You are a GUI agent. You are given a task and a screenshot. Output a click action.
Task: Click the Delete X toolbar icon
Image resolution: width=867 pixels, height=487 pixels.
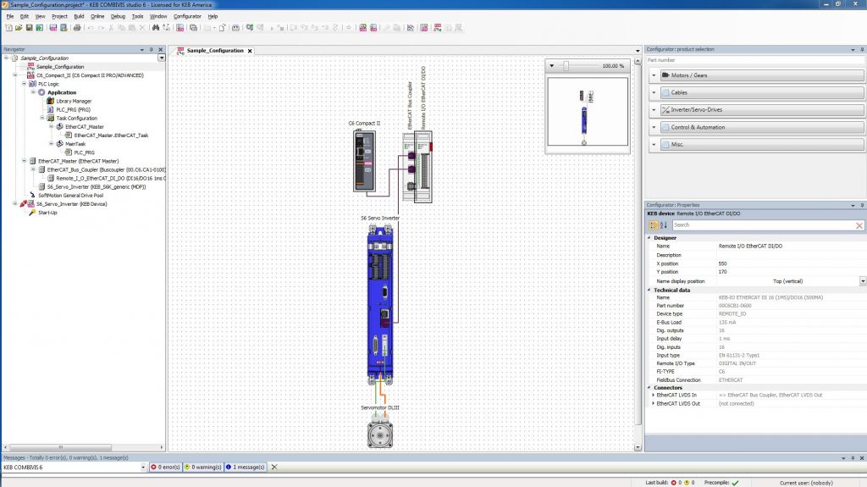(142, 28)
